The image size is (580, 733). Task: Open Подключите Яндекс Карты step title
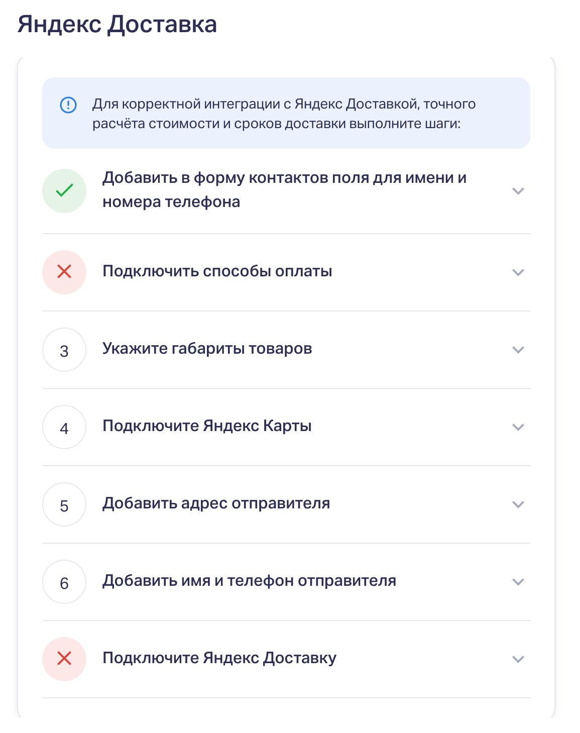click(x=207, y=426)
